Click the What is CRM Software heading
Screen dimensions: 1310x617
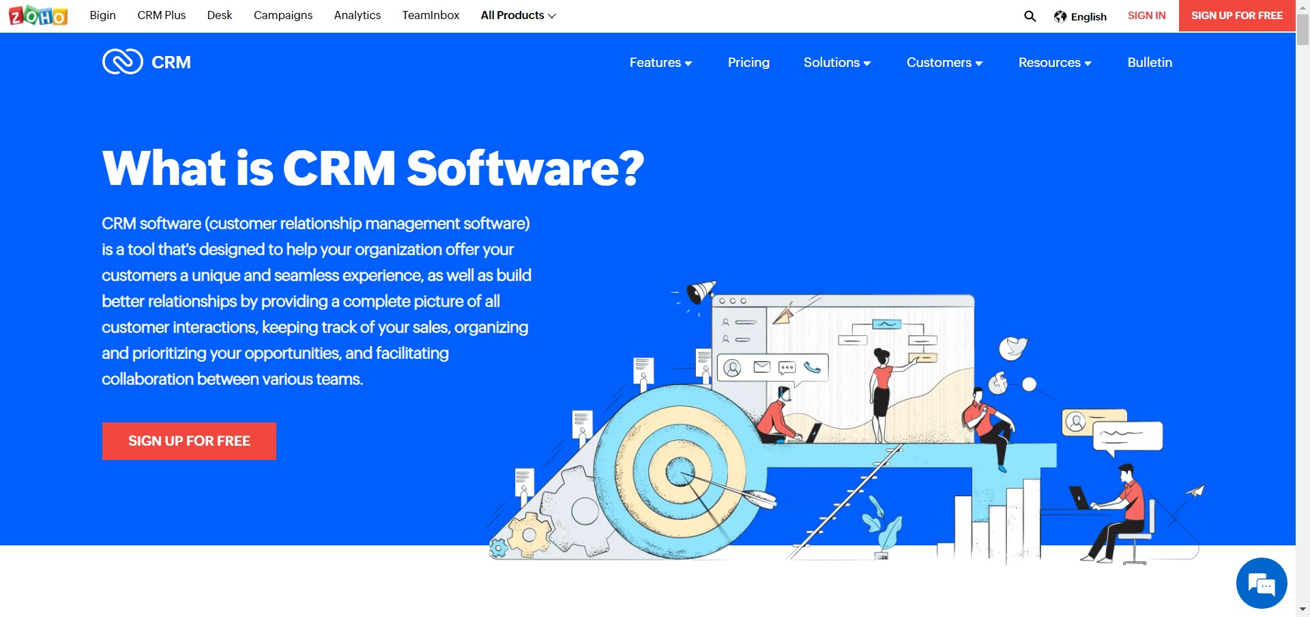373,168
